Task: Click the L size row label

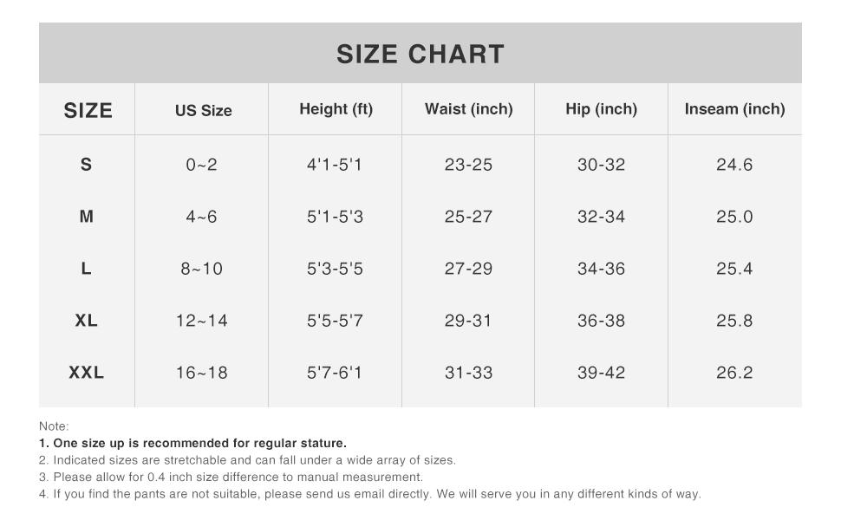Action: (86, 269)
